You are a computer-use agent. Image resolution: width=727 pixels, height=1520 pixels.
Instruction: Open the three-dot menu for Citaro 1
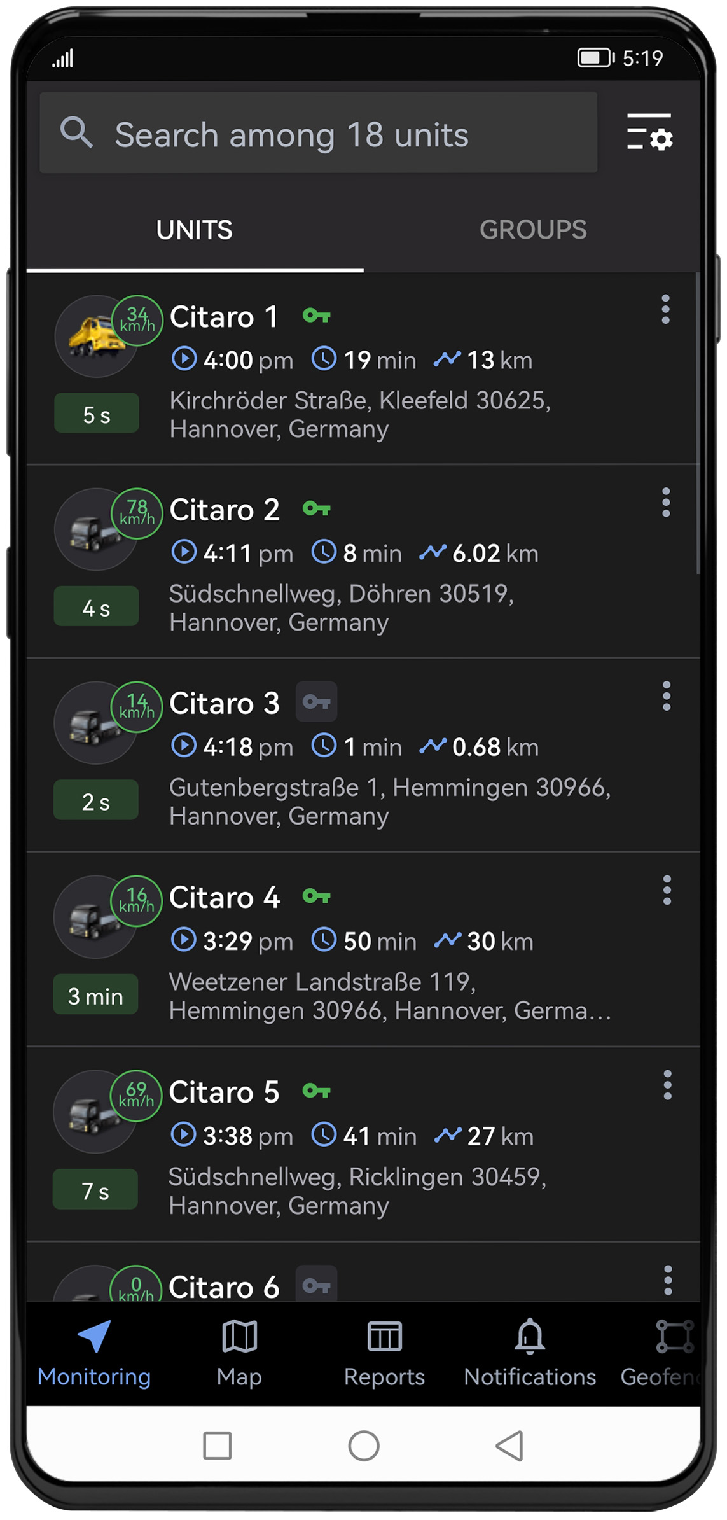tap(665, 309)
